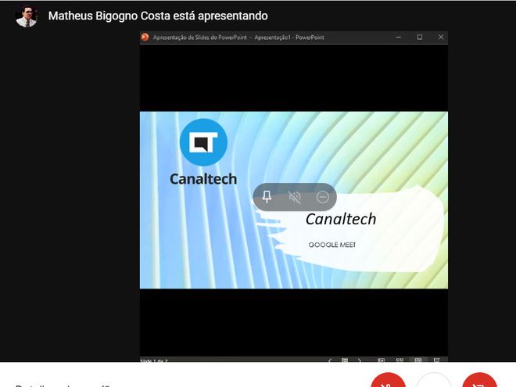
Task: Click PowerPoint window title 'Apresentação1 - PowerPoint'
Action: 289,38
